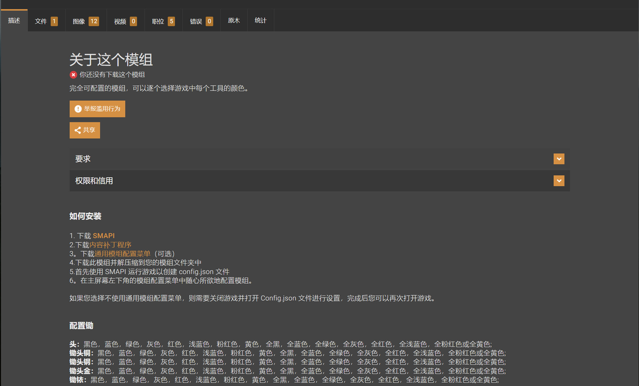Select the 视频 tab

click(125, 21)
